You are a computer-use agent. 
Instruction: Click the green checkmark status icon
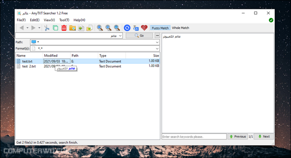[271, 20]
